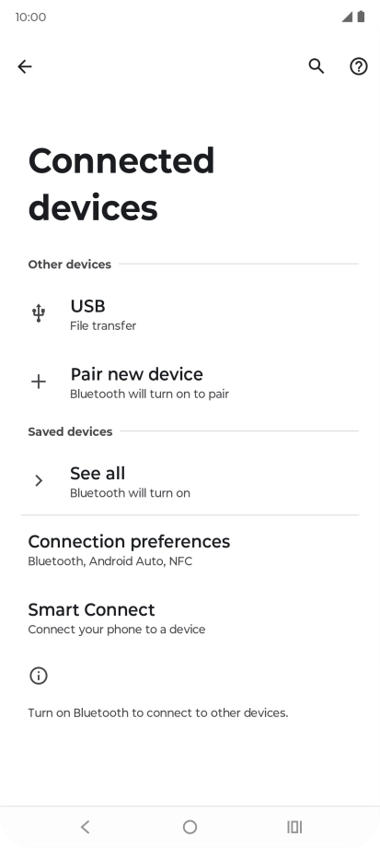The height and width of the screenshot is (848, 380).
Task: Tap the cellular signal icon
Action: (x=347, y=17)
